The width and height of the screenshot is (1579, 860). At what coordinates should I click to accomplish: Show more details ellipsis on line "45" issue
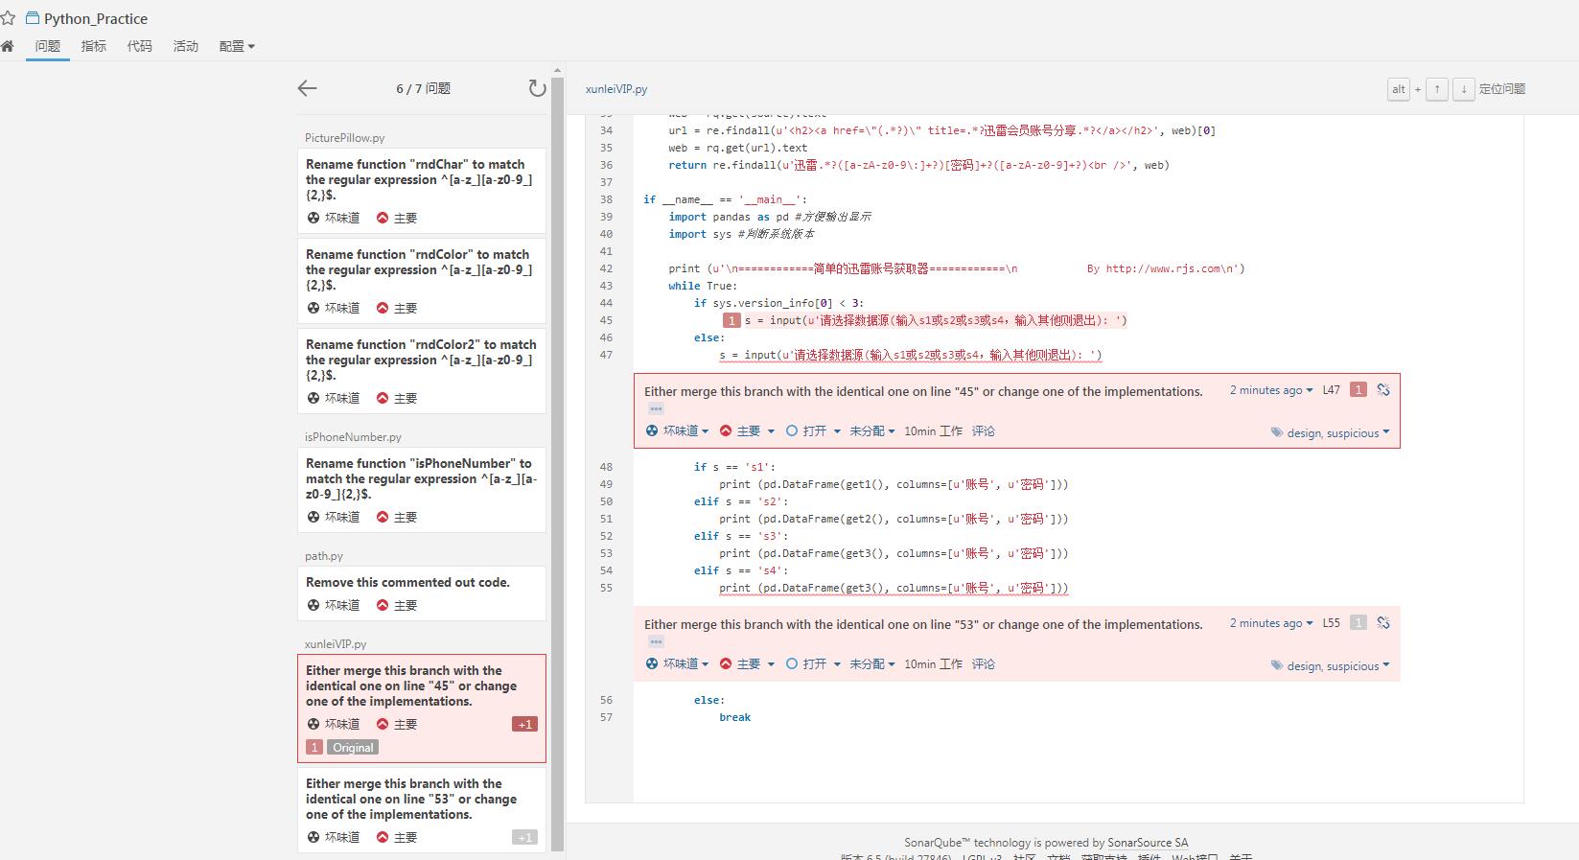pos(656,408)
